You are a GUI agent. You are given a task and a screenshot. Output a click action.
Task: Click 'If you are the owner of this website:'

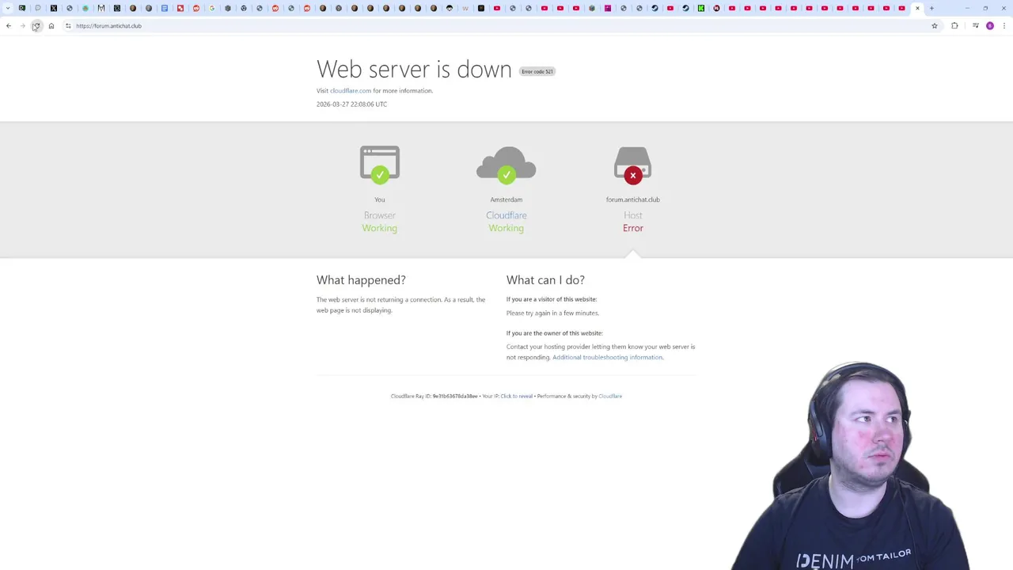[555, 333]
